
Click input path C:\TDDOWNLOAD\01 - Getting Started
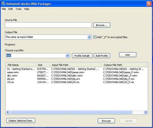75,69
